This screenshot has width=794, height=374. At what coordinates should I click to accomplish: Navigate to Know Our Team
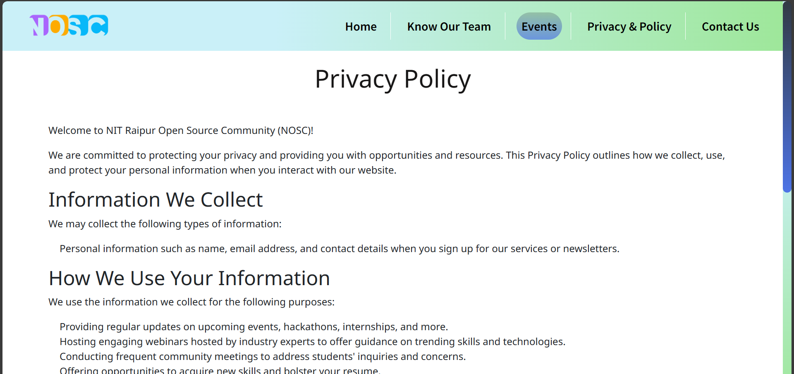(x=449, y=26)
